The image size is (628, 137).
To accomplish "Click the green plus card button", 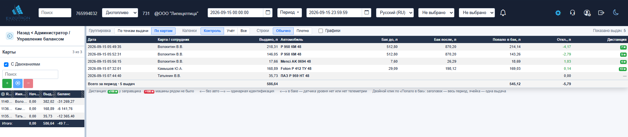I will pos(7,83).
